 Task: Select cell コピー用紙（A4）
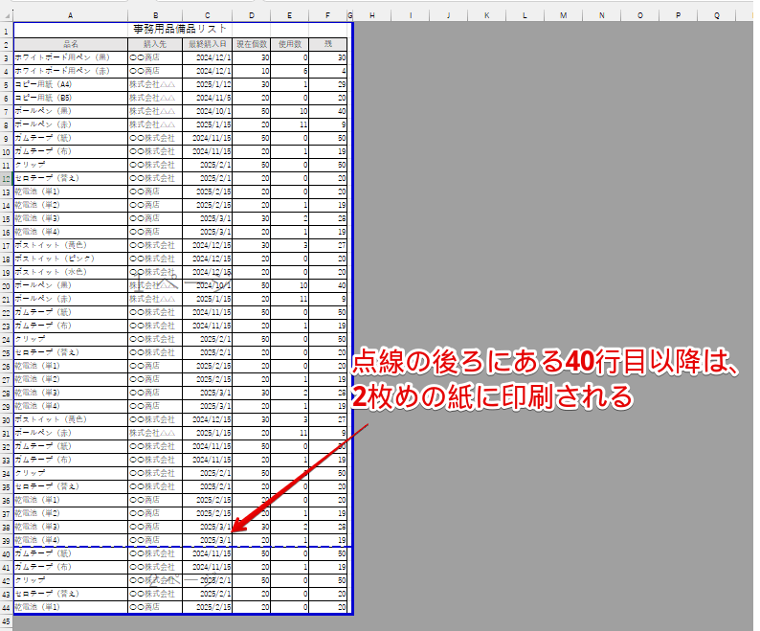71,84
